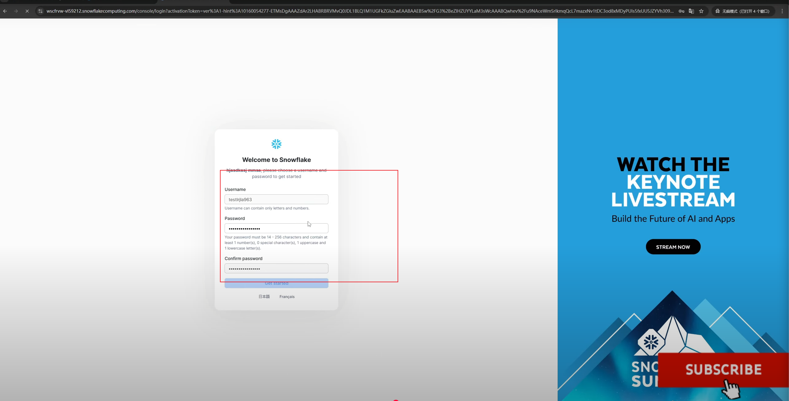This screenshot has width=789, height=401.
Task: Click the Username label
Action: click(x=235, y=189)
